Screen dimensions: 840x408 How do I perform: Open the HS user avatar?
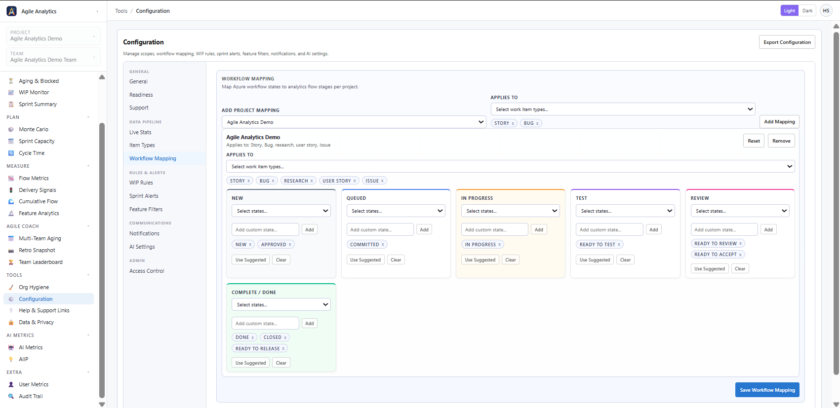tap(826, 10)
